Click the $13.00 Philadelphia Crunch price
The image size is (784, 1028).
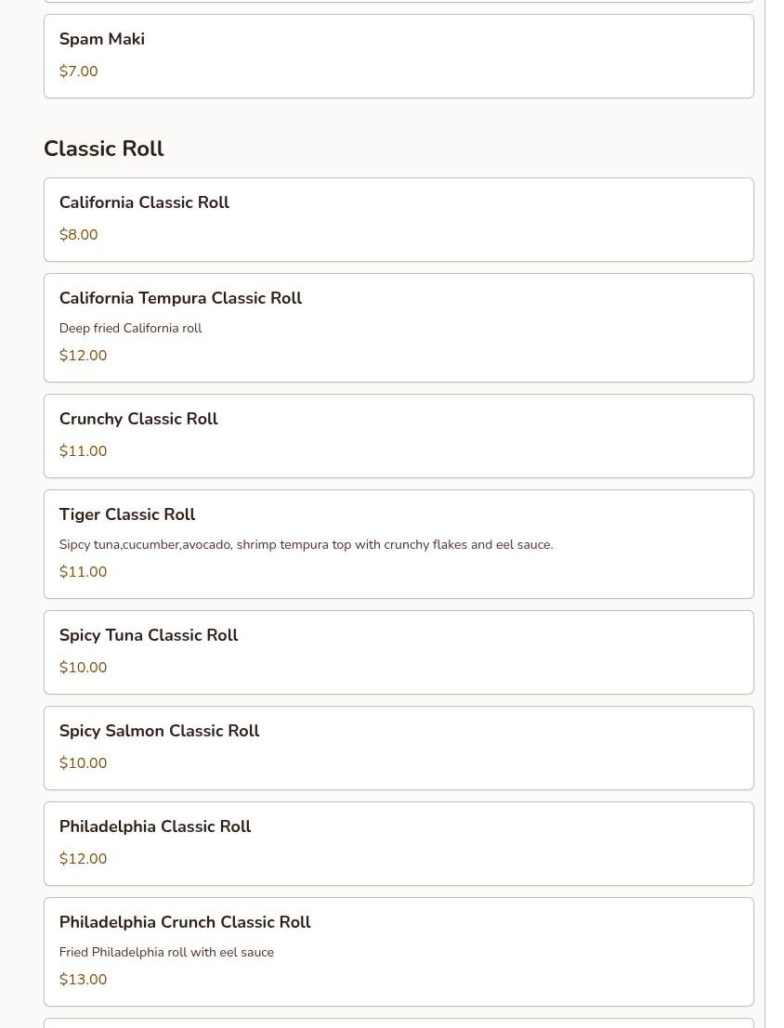tap(83, 979)
